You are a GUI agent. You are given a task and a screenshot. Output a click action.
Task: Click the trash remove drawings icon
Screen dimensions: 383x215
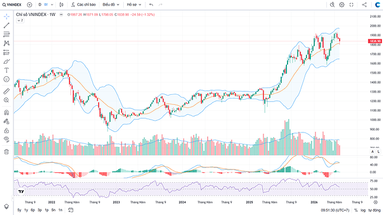coord(7,152)
